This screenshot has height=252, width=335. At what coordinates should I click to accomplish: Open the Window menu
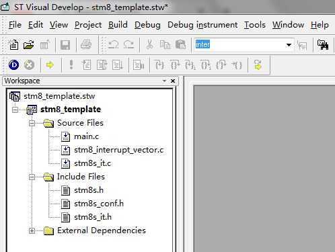pyautogui.click(x=288, y=25)
